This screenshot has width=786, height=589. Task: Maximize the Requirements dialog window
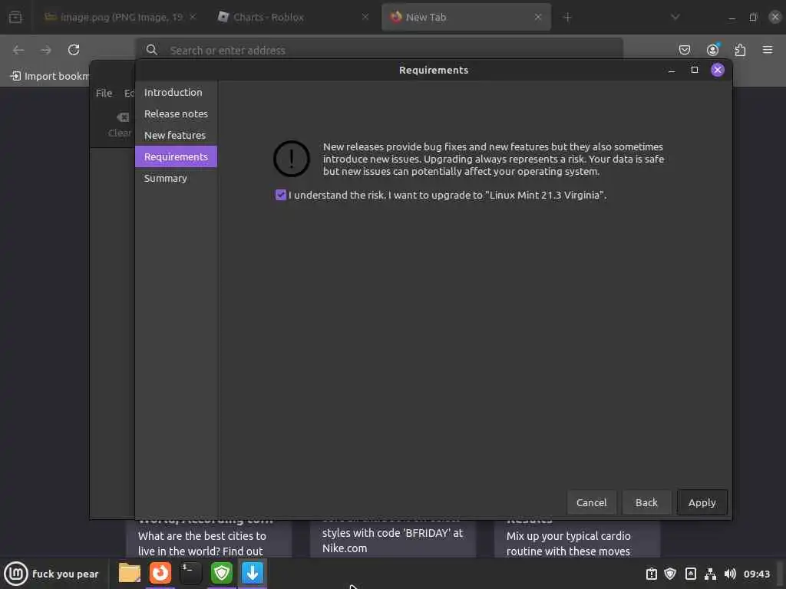(694, 70)
